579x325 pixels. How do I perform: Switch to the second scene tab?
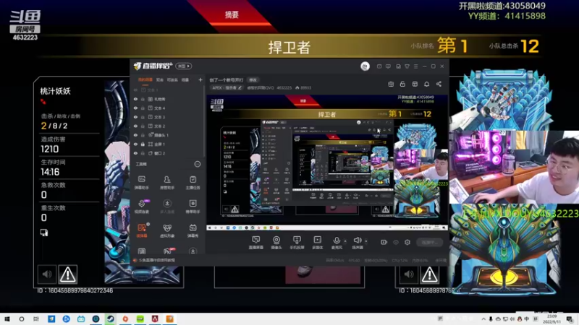[159, 79]
